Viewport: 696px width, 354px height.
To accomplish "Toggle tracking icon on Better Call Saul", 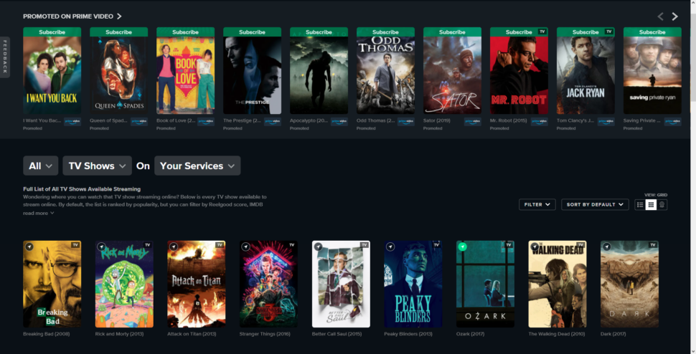I will [319, 247].
